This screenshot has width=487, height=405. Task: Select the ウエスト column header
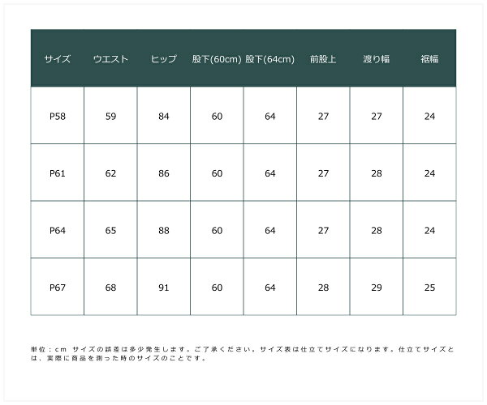pyautogui.click(x=110, y=59)
